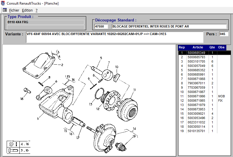Viewport: 233px width, 157px height.
Task: Click the bolt symbol in the legend box
Action: (x=11, y=150)
